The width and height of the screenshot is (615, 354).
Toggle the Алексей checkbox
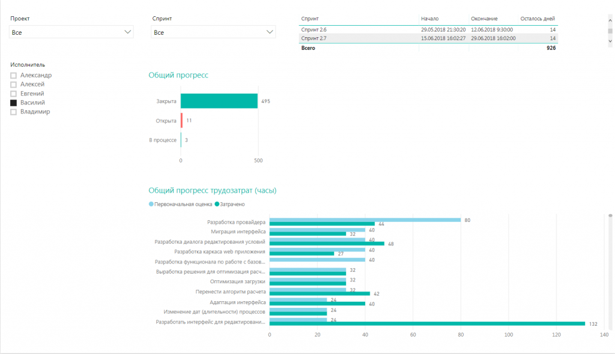point(13,84)
